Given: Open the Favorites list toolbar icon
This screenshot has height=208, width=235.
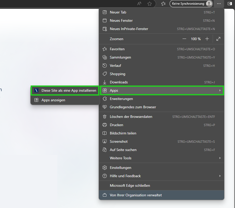Looking at the screenshot, I should [x=163, y=4].
